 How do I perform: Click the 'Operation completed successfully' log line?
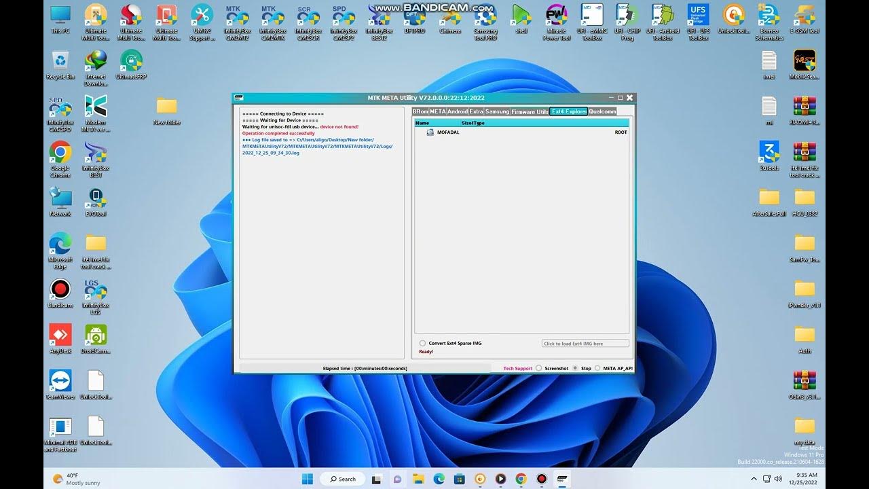point(278,133)
